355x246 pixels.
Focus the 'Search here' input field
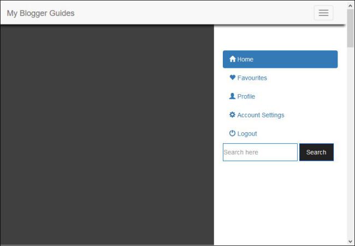pos(260,152)
